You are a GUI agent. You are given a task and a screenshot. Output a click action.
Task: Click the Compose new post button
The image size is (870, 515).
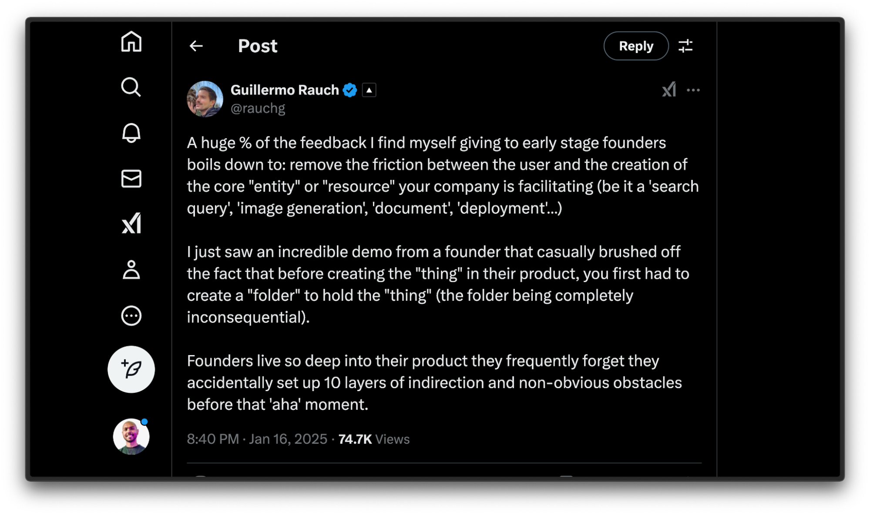(131, 369)
